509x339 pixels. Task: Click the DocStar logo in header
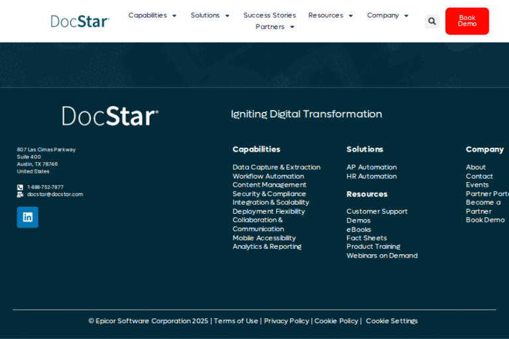(80, 21)
